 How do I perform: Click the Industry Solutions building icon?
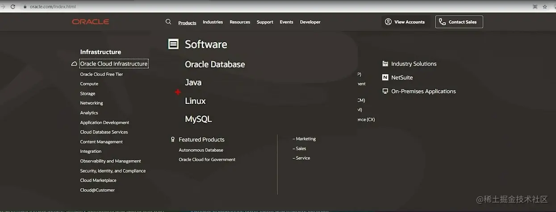tap(385, 64)
